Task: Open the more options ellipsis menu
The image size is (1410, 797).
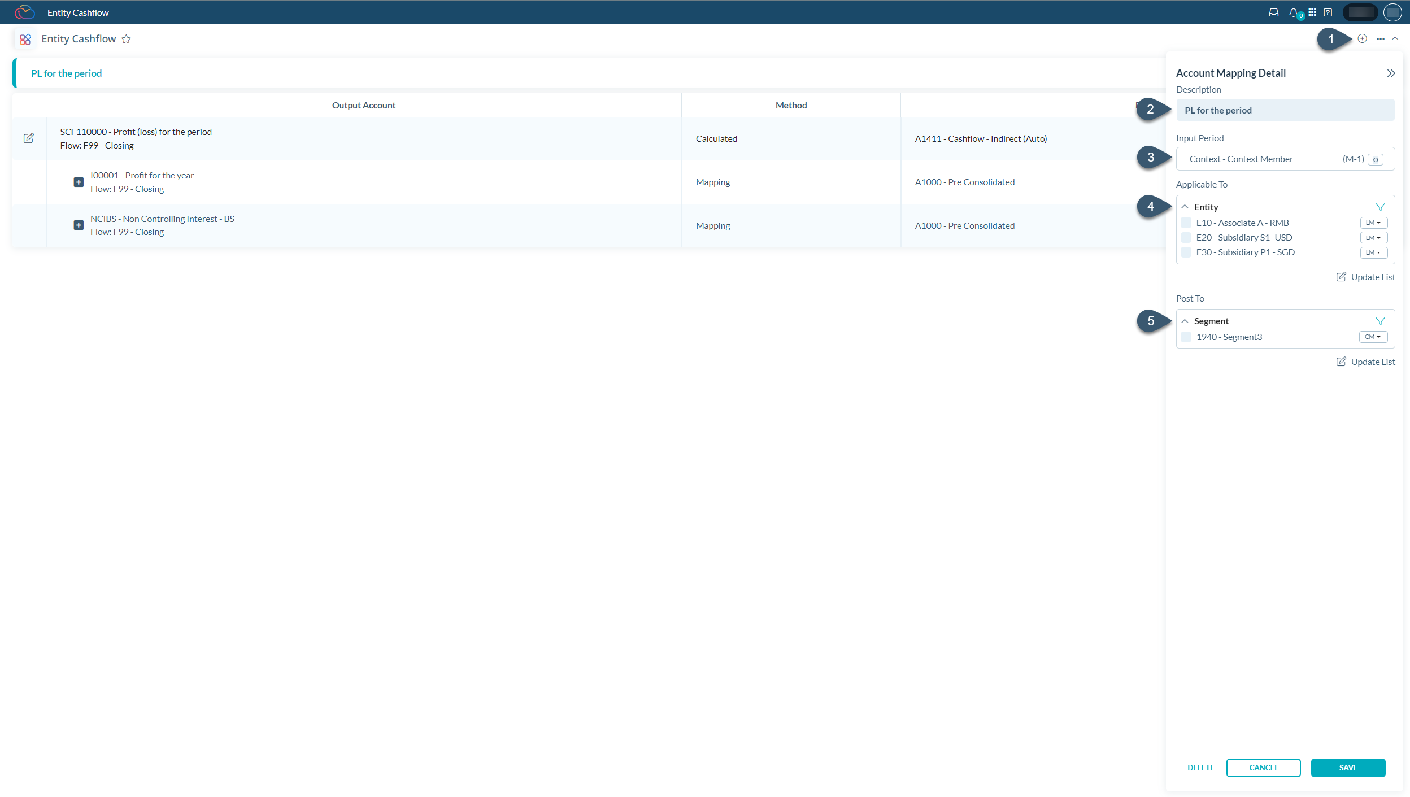Action: tap(1381, 38)
